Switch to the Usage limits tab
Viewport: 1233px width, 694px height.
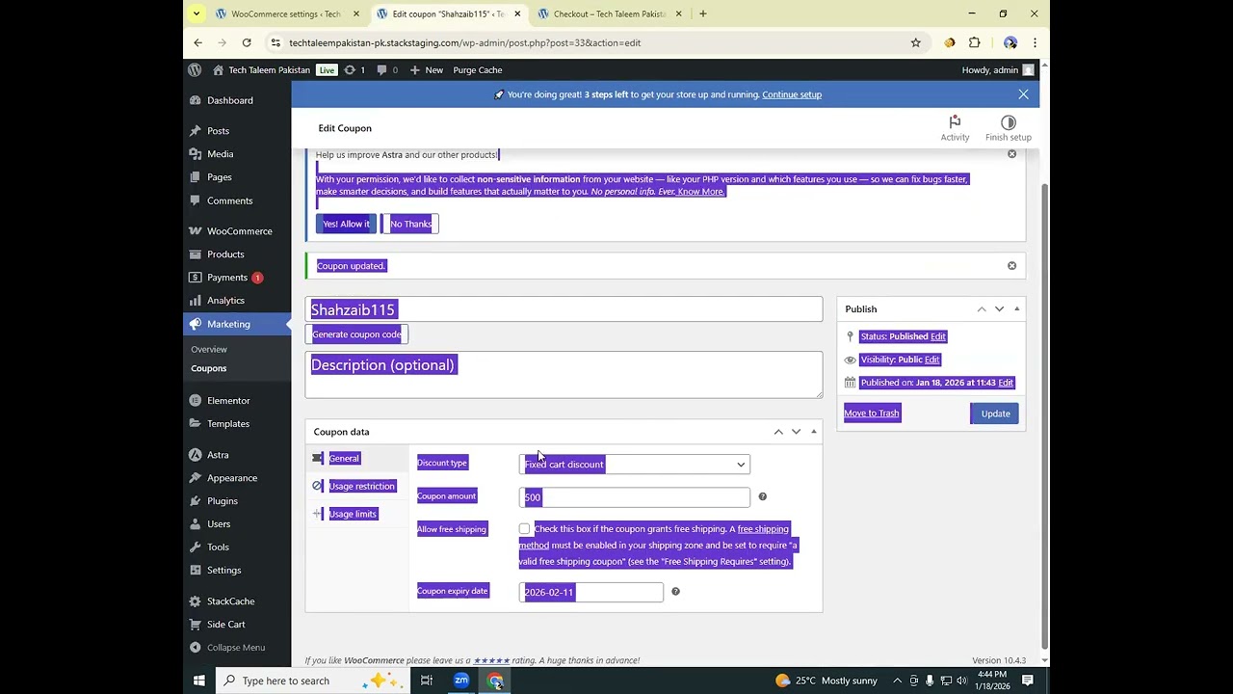click(353, 514)
